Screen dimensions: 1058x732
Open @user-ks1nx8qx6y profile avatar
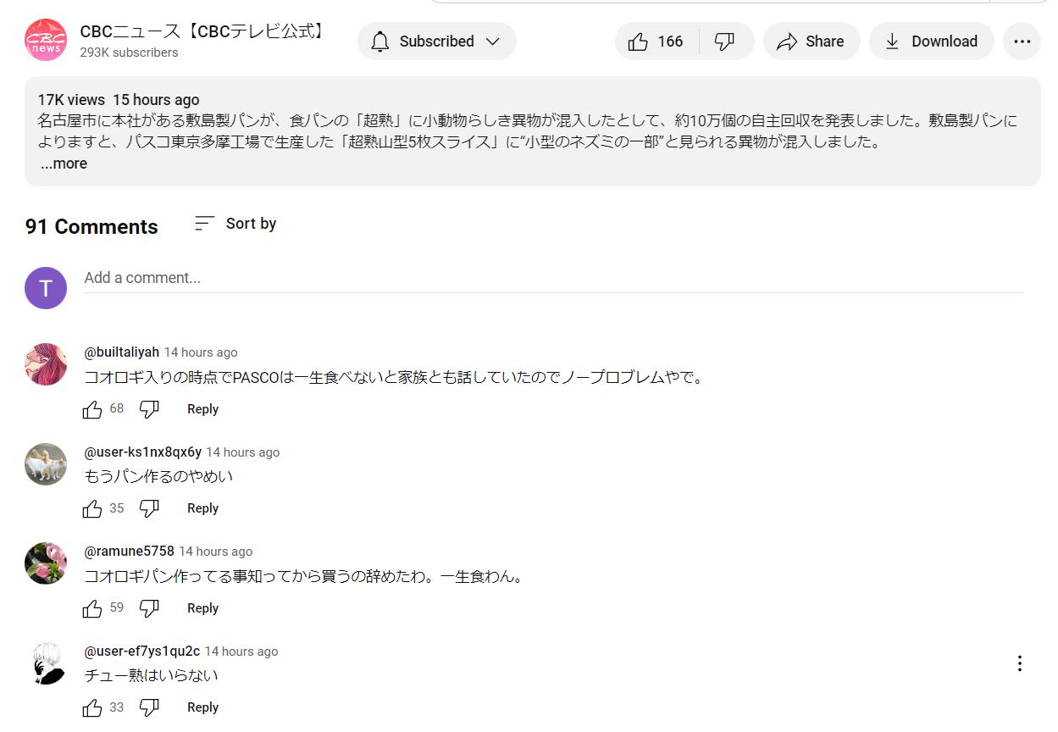46,464
